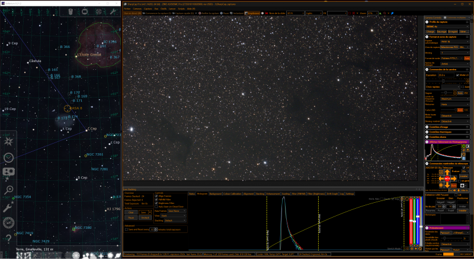Click Clear button in Live Stacking actions
Viewport: 474px width, 259px height.
[131, 212]
